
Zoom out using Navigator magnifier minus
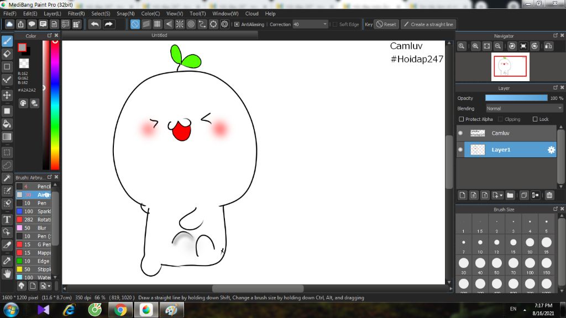(498, 46)
